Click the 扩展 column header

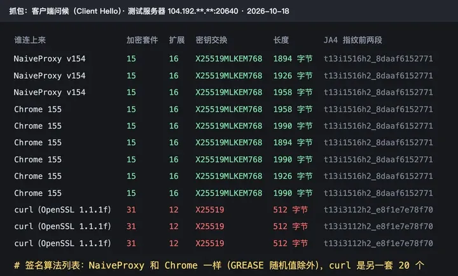coord(177,40)
